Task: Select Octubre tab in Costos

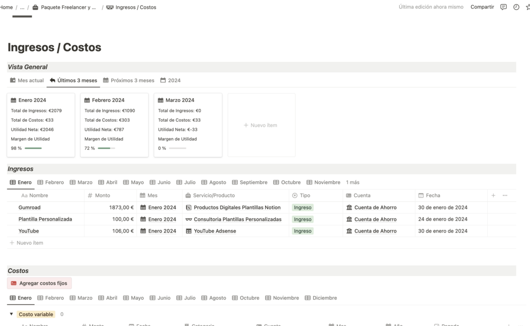Action: click(246, 298)
